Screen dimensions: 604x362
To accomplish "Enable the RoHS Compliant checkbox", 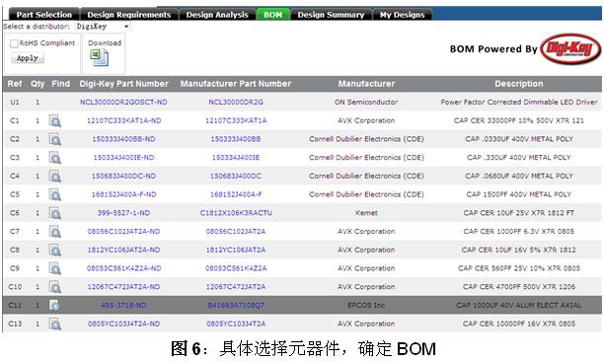I will (14, 43).
